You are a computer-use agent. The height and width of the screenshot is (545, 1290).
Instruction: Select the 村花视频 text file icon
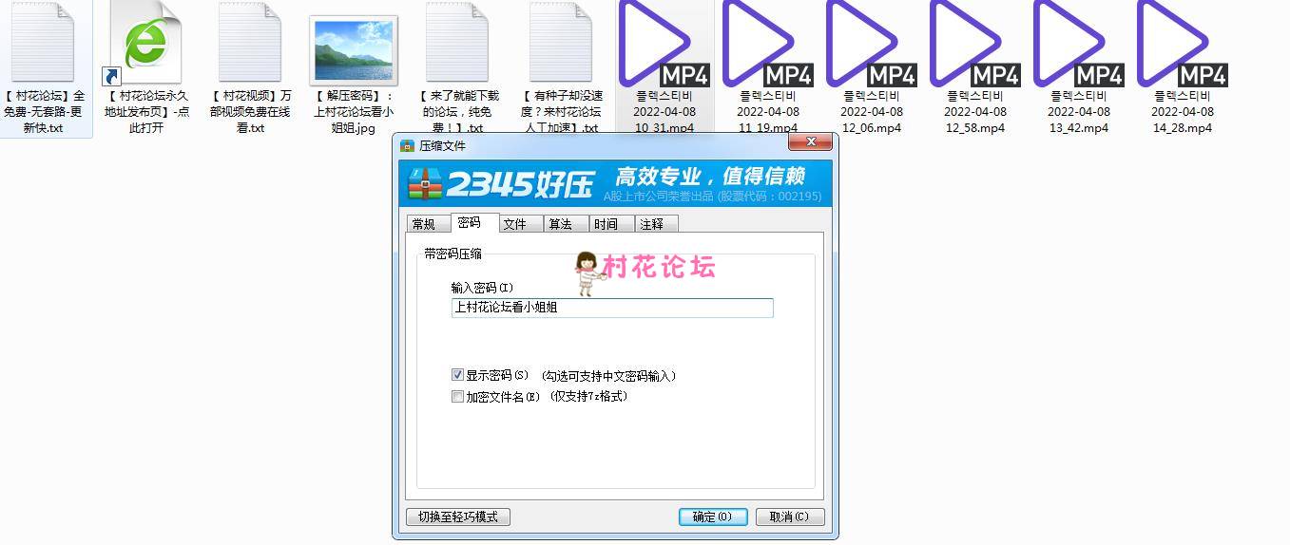coord(250,44)
